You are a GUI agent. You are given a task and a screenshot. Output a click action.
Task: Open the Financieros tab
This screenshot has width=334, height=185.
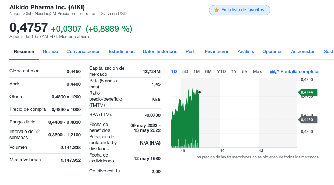pyautogui.click(x=217, y=52)
